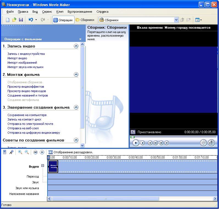Click the new collection folder icon
Screen dimensions: 219x209
coord(188,20)
